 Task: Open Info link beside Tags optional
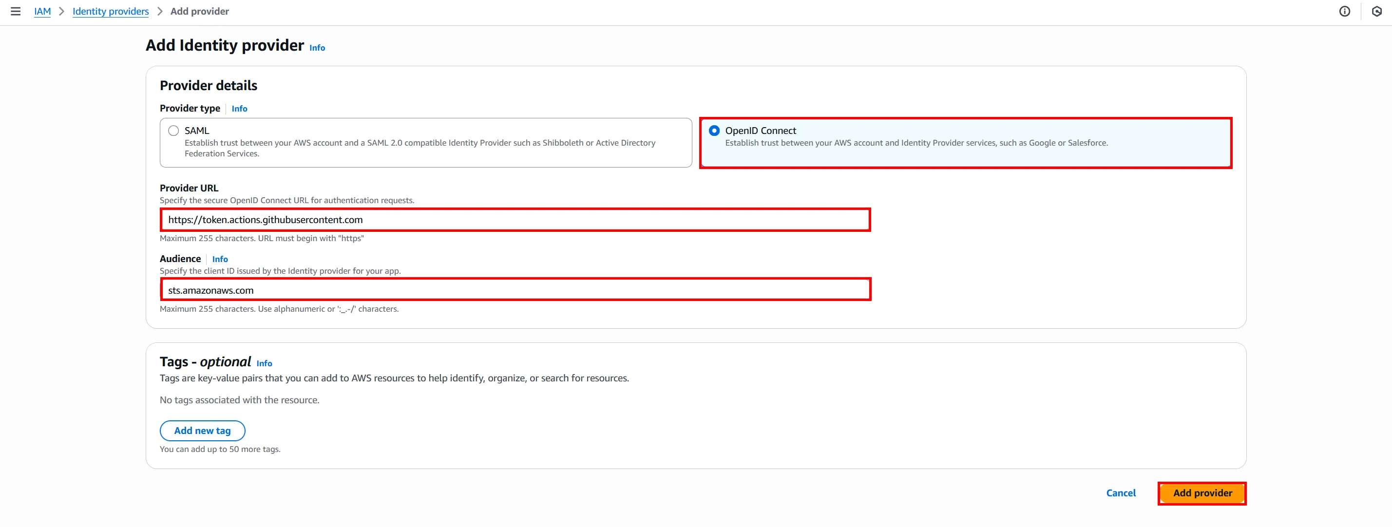pos(264,363)
